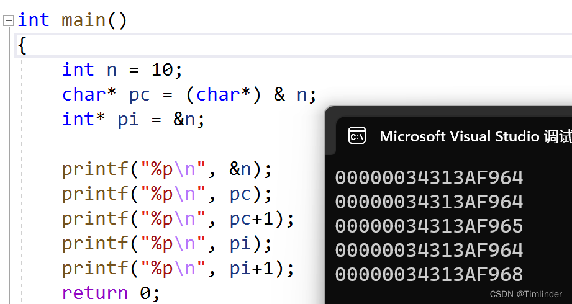Image resolution: width=572 pixels, height=304 pixels.
Task: Click the line 'int* pi = &n;'
Action: (x=134, y=119)
